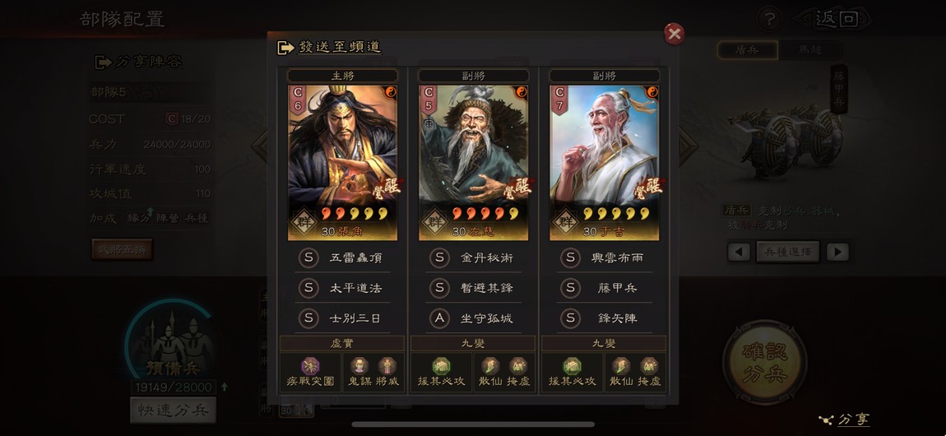Select the 藤甲兵 skill of 于吉
946x436 pixels.
coord(605,288)
